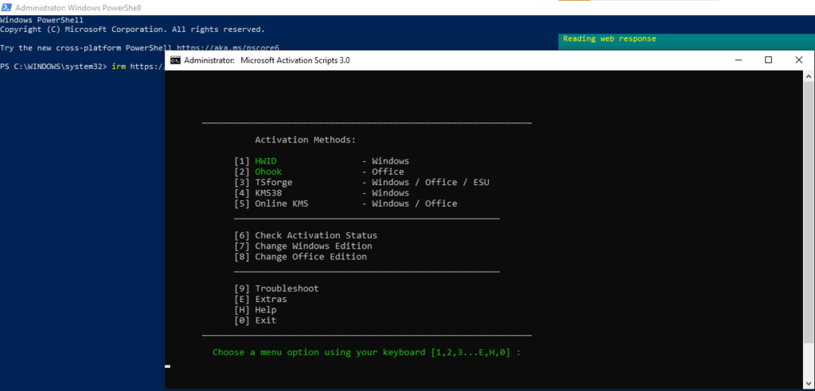Click the cmd icon in the Activation Scripts title bar
815x391 pixels.
click(x=176, y=60)
